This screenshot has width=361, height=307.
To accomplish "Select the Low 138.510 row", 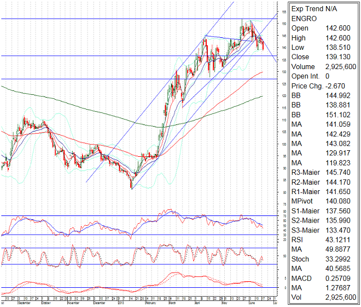I will tap(323, 47).
